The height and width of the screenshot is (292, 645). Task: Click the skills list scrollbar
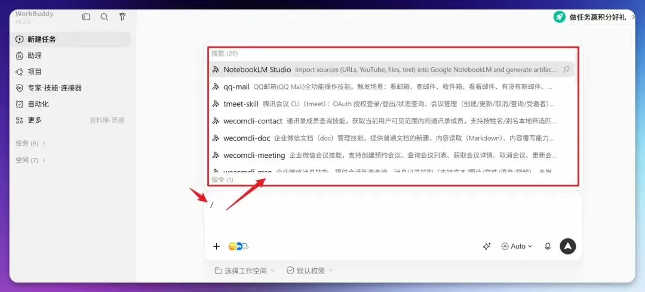[x=576, y=70]
